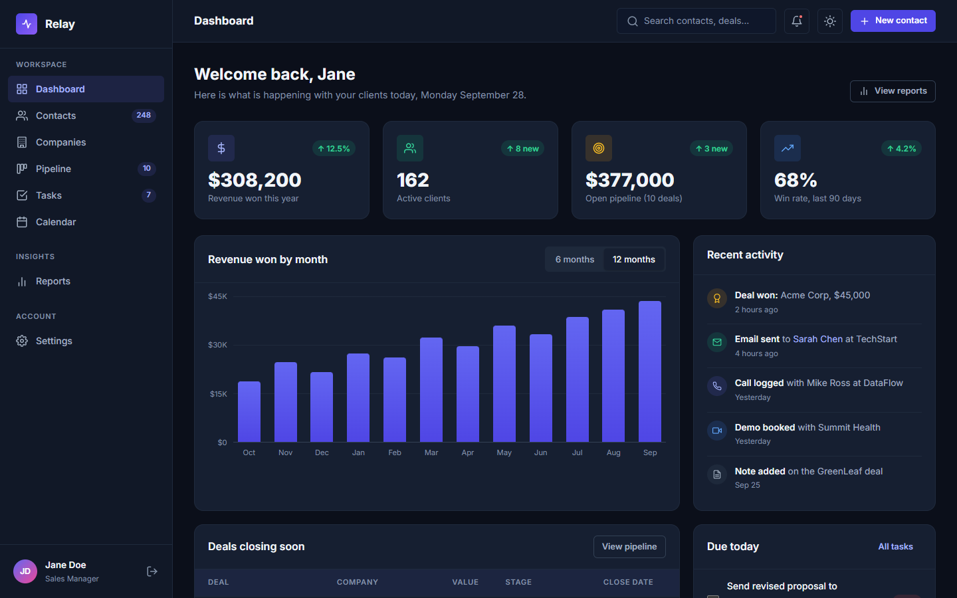
Task: Open the Calendar page
Action: (86, 222)
